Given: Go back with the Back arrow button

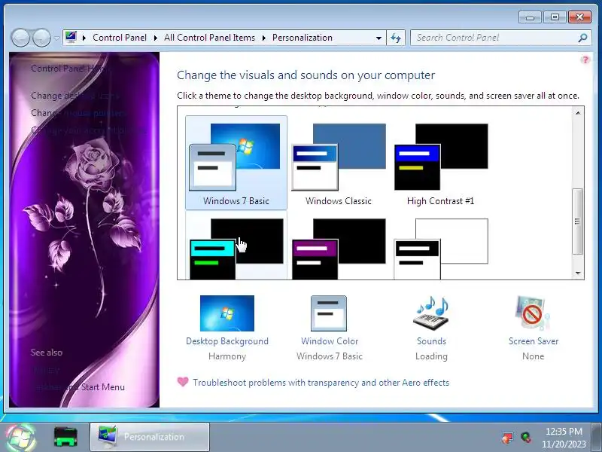Looking at the screenshot, I should tap(20, 38).
